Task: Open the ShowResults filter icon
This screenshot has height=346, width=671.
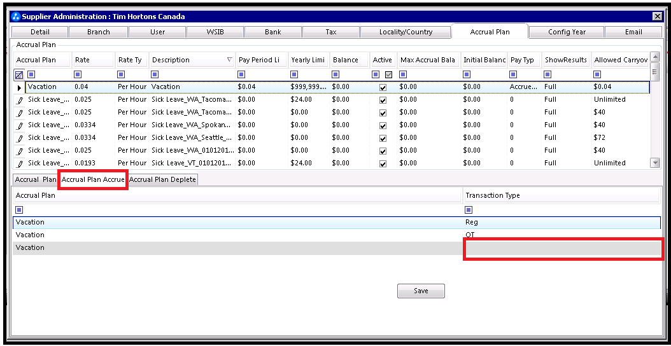Action: 547,74
